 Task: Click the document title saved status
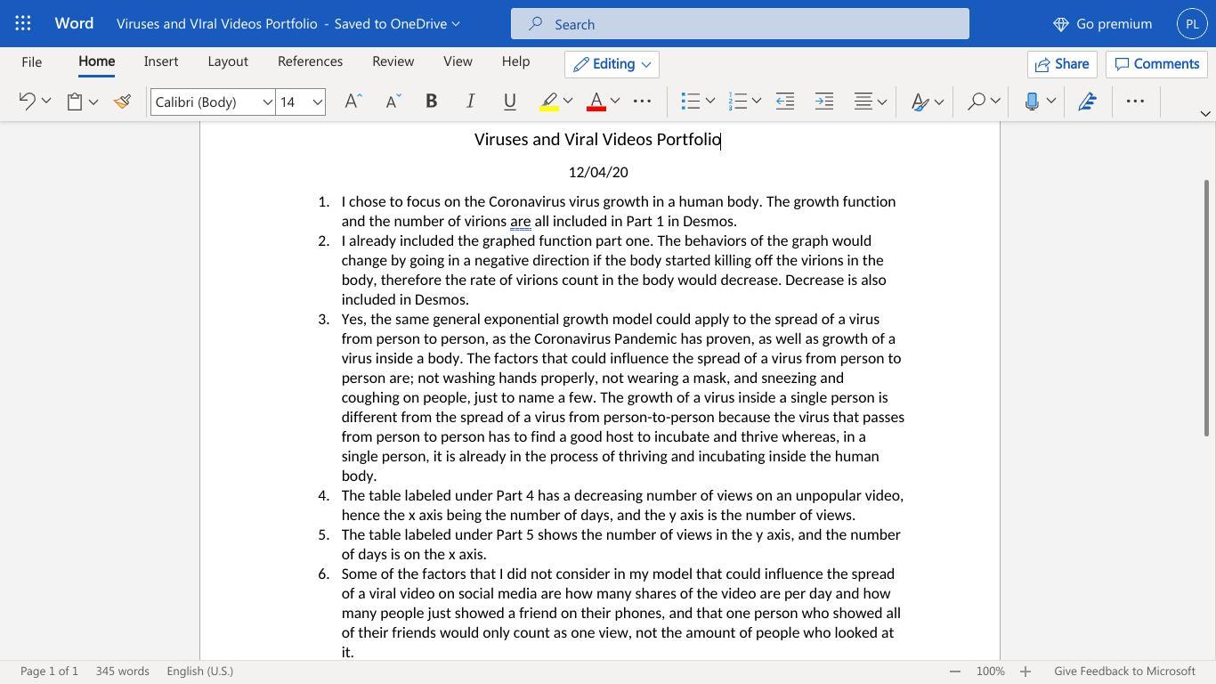(x=288, y=24)
